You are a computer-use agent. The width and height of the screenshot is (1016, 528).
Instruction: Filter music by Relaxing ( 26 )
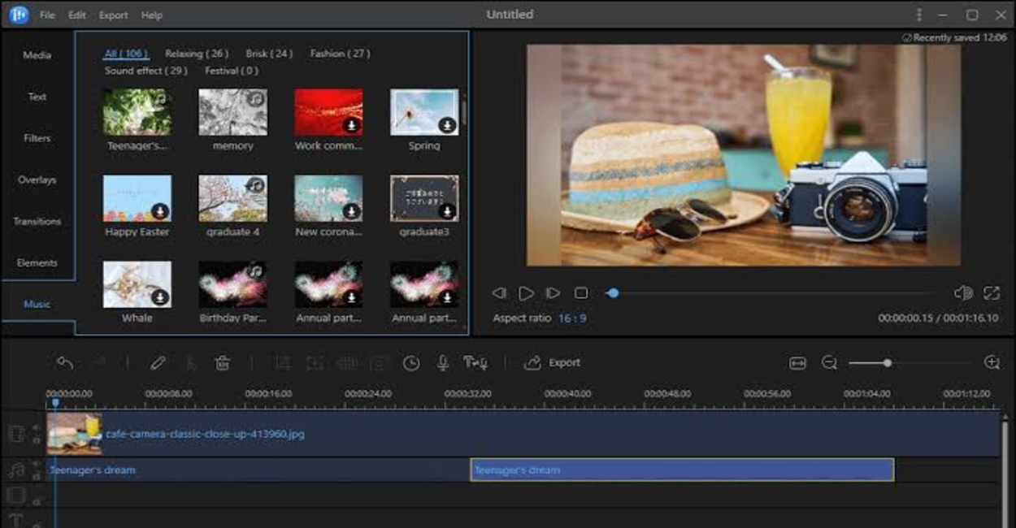pos(197,54)
